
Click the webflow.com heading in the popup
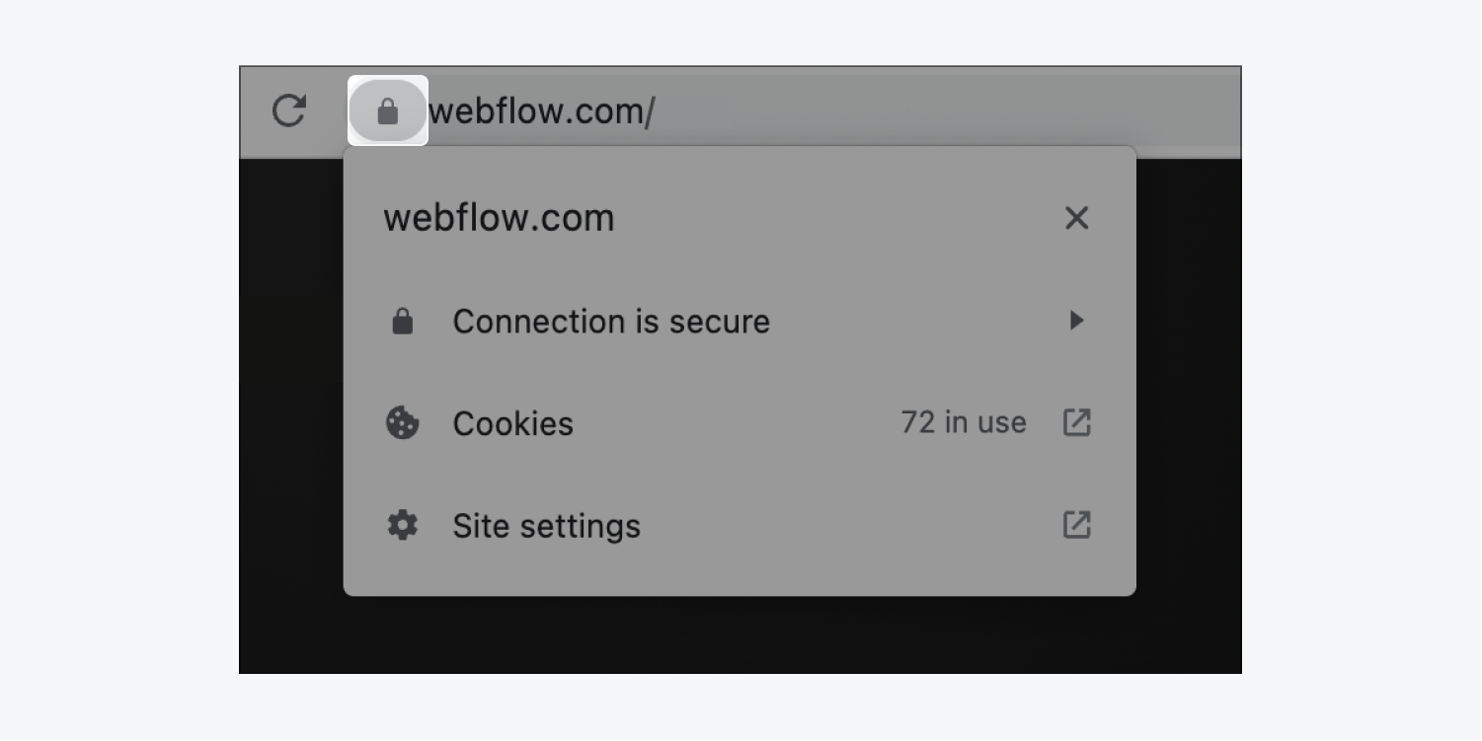(499, 218)
